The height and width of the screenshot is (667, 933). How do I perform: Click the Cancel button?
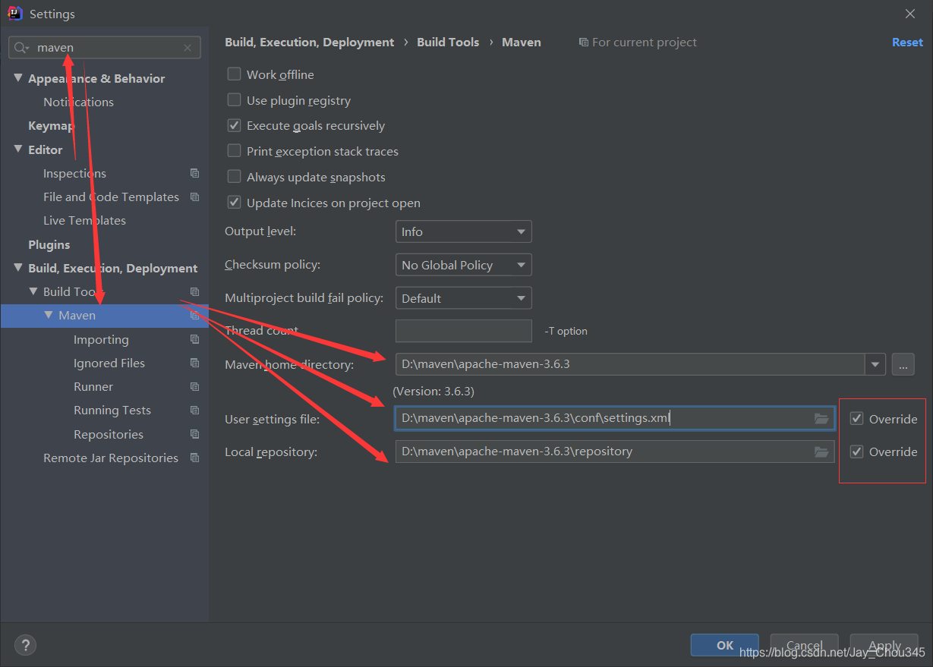[804, 645]
